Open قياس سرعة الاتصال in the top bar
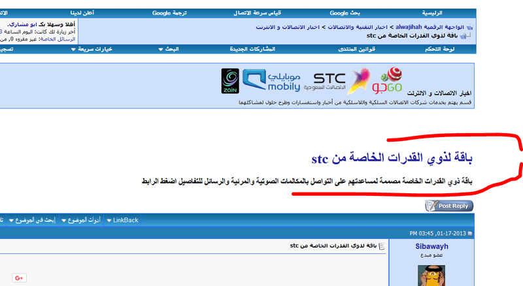Viewport: 523px width, 286px height. click(x=257, y=13)
